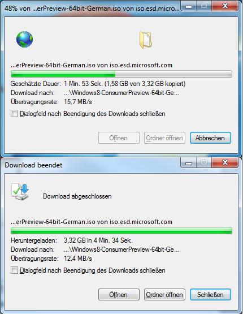Image resolution: width=243 pixels, height=314 pixels.
Task: Click Schließen to dismiss finished download
Action: (x=210, y=295)
